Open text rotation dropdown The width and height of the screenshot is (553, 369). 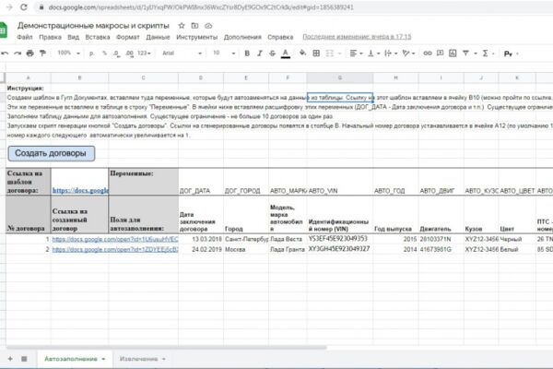point(408,54)
